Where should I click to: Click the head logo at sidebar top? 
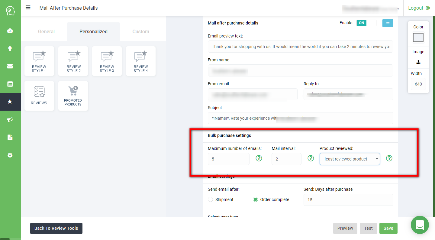point(10,11)
